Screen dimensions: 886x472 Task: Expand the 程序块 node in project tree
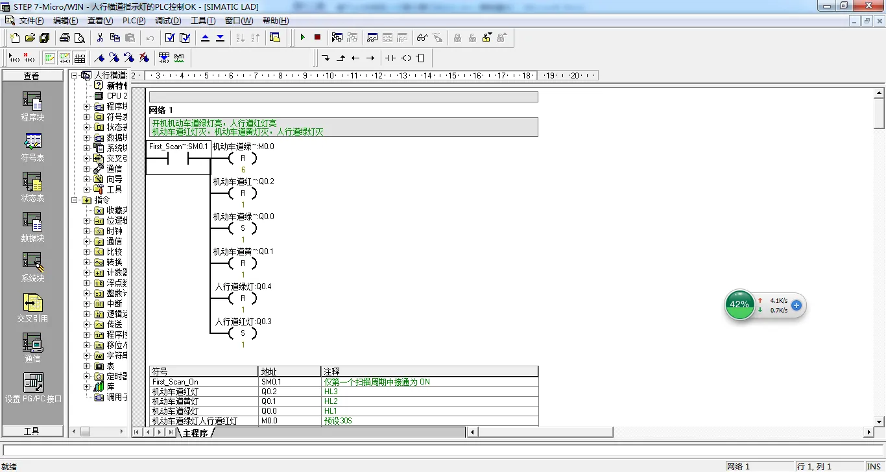coord(87,106)
